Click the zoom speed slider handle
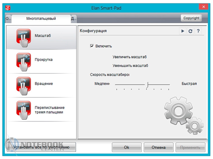The width and height of the screenshot is (213, 159). pyautogui.click(x=147, y=85)
